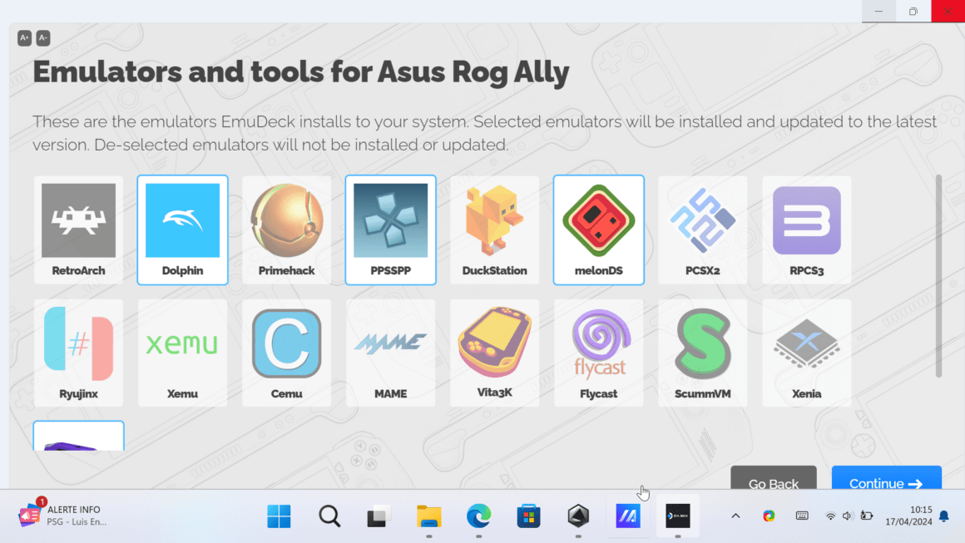Select the Ryujinx emulator card
The height and width of the screenshot is (543, 965).
point(78,353)
